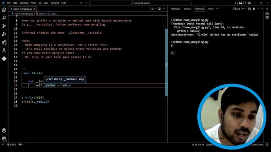This screenshot has width=271, height=152.
Task: Click ports forwarded count in status bar
Action: (21, 144)
